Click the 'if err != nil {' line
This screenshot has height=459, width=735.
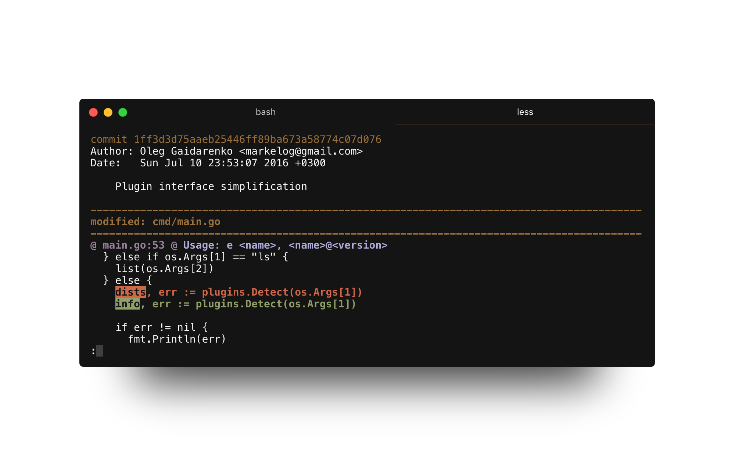(162, 328)
